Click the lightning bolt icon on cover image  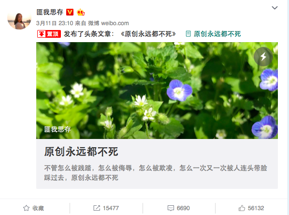[263, 57]
